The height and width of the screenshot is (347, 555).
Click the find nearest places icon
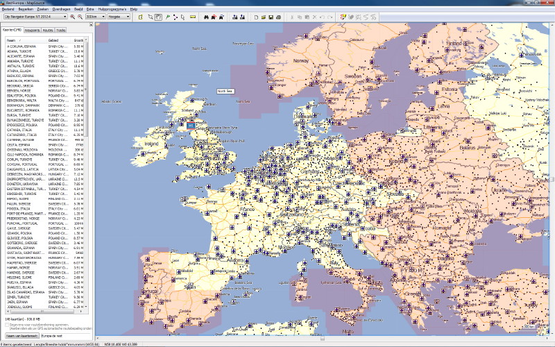click(x=214, y=17)
